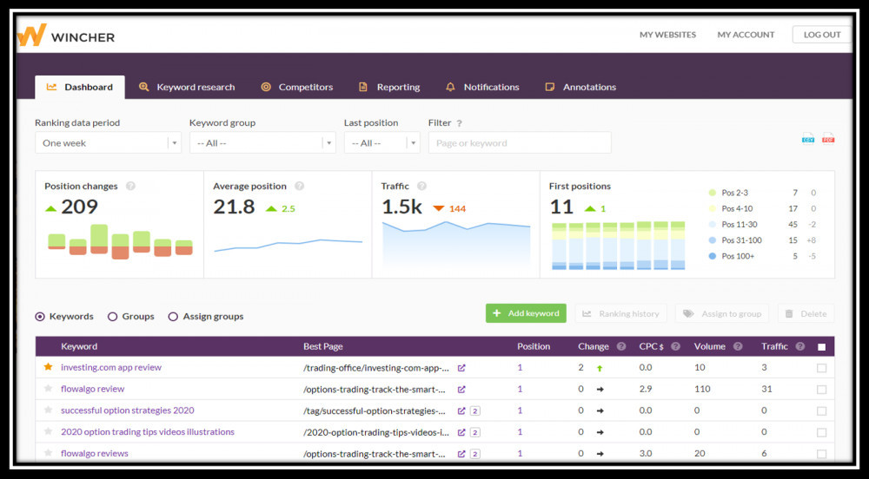Switch to the Dashboard tab
Image resolution: width=869 pixels, height=479 pixels.
pos(80,87)
